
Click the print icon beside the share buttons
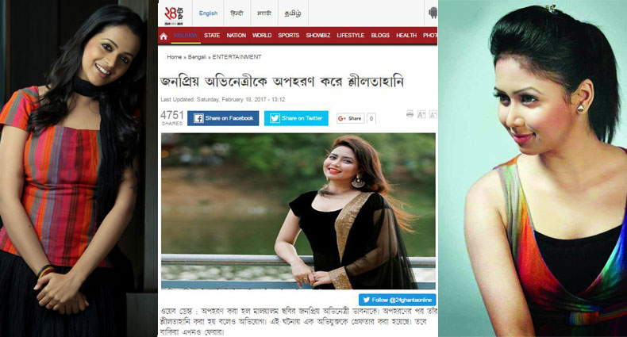[410, 114]
